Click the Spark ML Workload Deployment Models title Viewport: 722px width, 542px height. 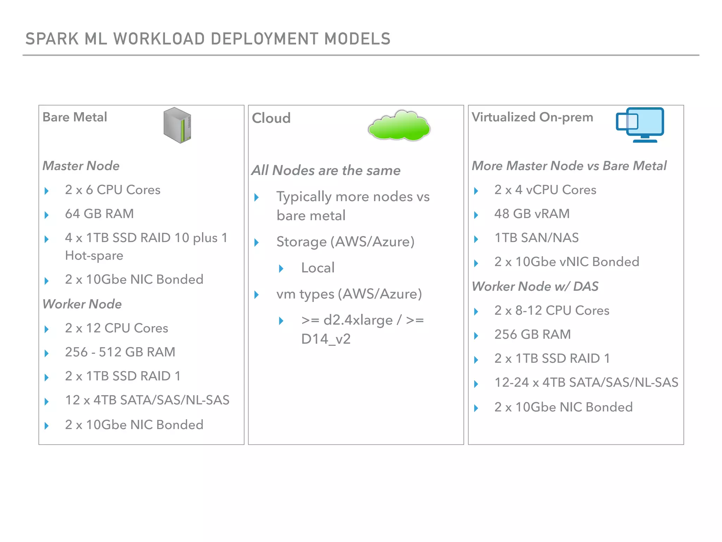(x=208, y=39)
